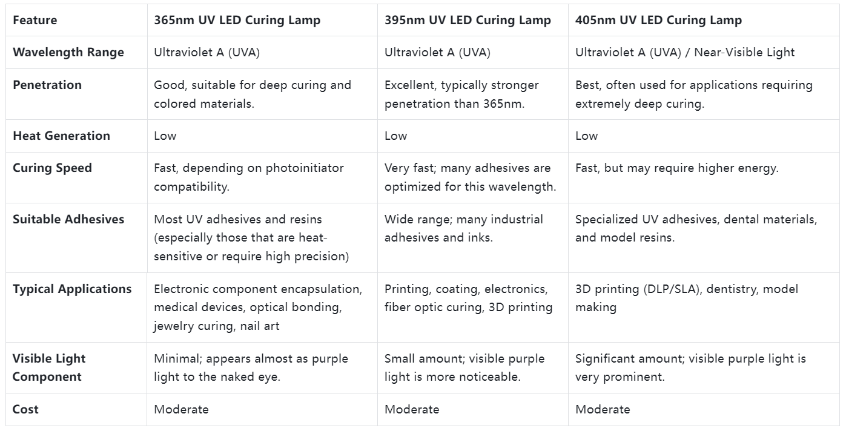Click the "405nm UV LED Curing Lamp" header

coord(658,21)
